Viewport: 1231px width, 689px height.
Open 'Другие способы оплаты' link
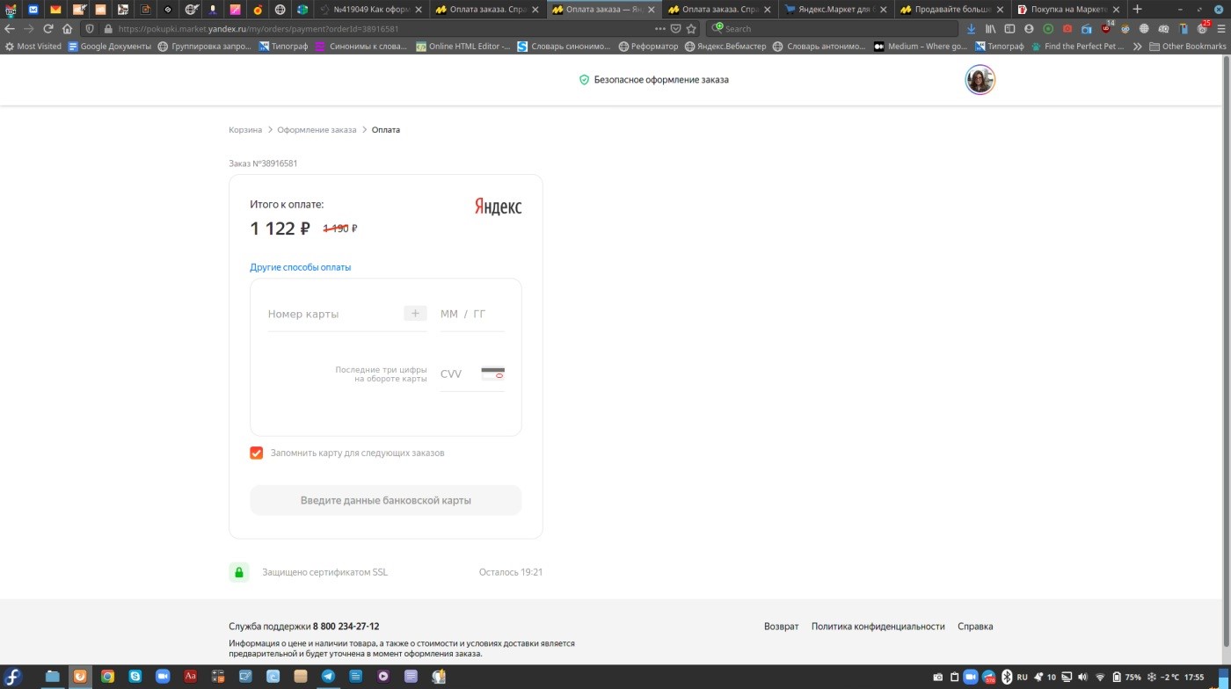coord(300,267)
